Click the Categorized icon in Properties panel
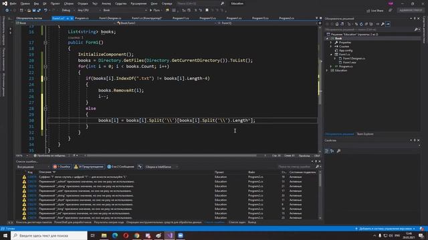 coord(327,151)
